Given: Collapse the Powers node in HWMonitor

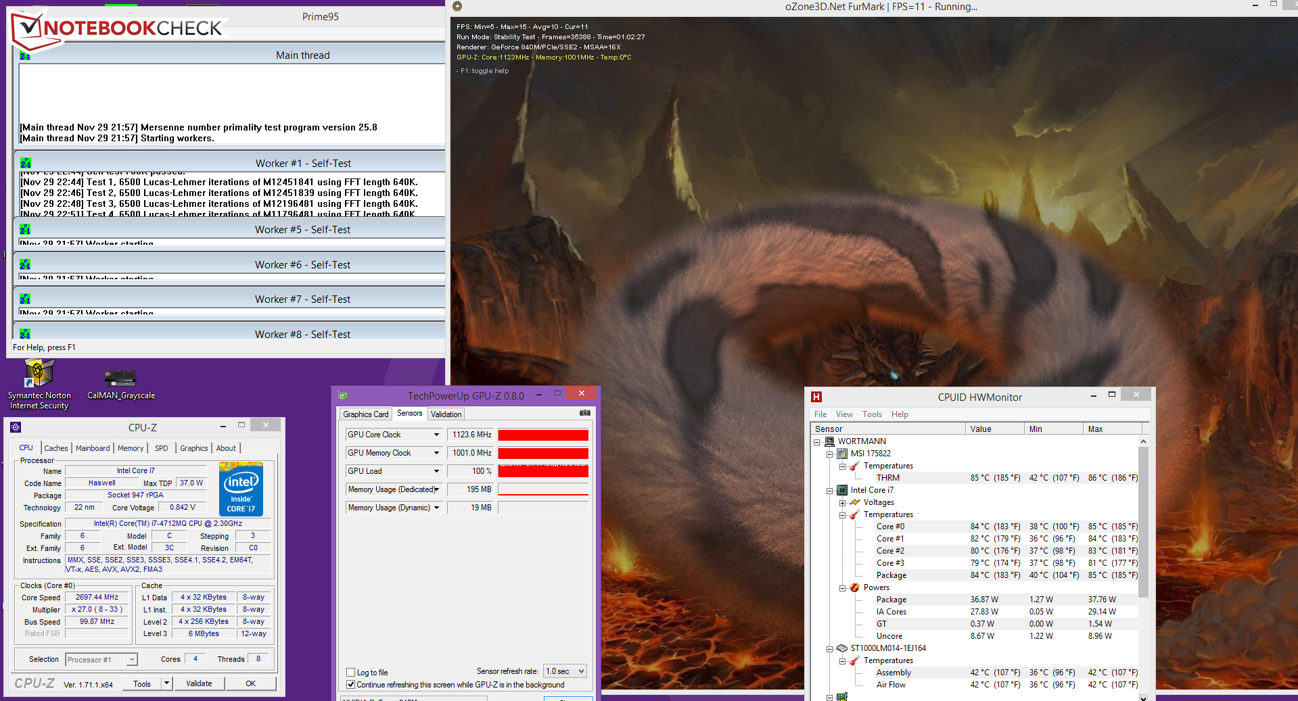Looking at the screenshot, I should [x=842, y=587].
